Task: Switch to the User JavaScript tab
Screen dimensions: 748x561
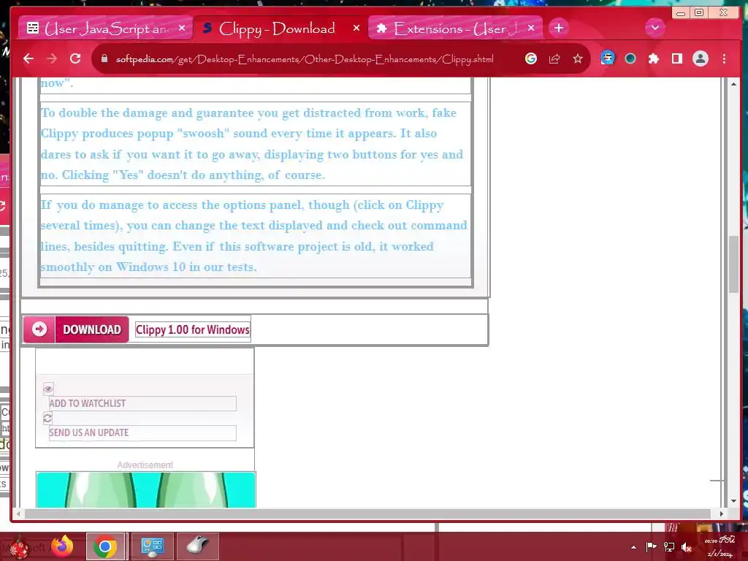Action: pos(105,28)
